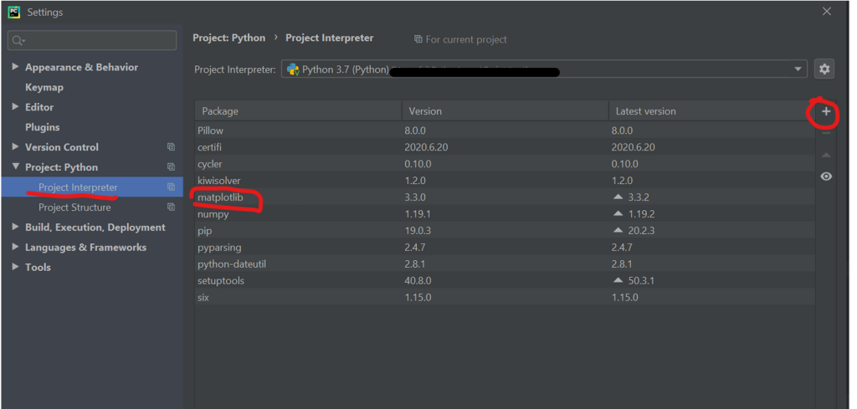Image resolution: width=857 pixels, height=409 pixels.
Task: Select Keymap in settings sidebar
Action: pyautogui.click(x=44, y=87)
